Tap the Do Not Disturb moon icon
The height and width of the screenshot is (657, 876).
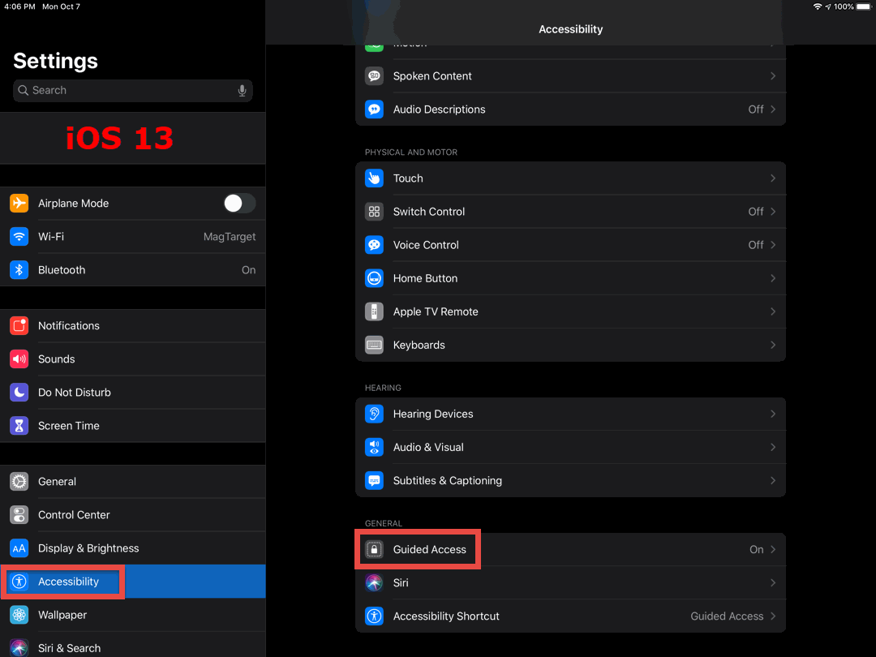click(19, 393)
